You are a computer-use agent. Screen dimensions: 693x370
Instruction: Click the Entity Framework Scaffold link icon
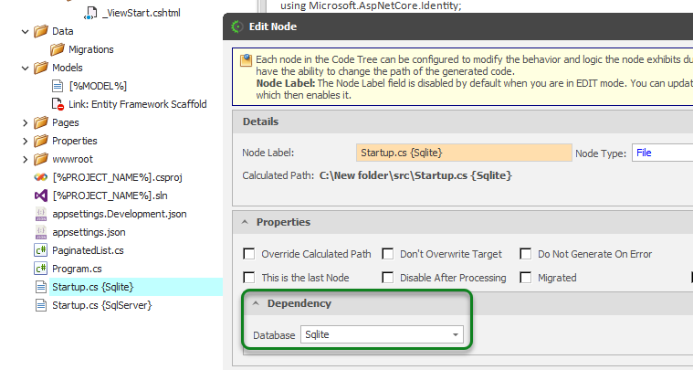point(58,104)
